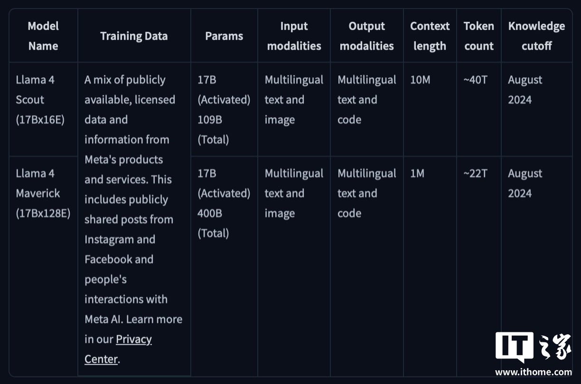The image size is (581, 384).
Task: Click the Token count header
Action: (x=478, y=36)
